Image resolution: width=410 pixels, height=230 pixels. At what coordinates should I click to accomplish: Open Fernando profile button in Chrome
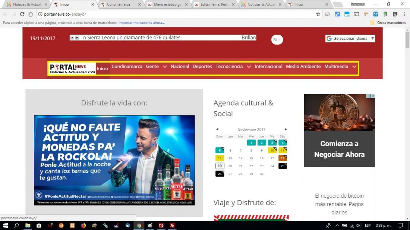[357, 4]
